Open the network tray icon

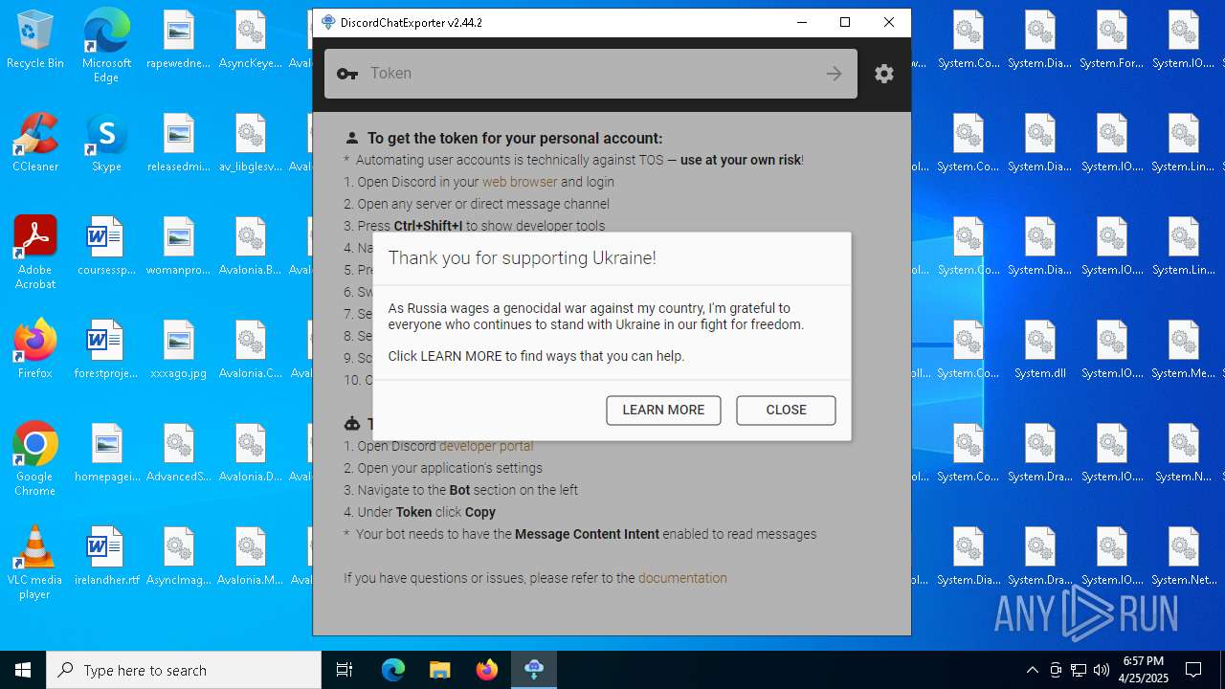[x=1079, y=670]
